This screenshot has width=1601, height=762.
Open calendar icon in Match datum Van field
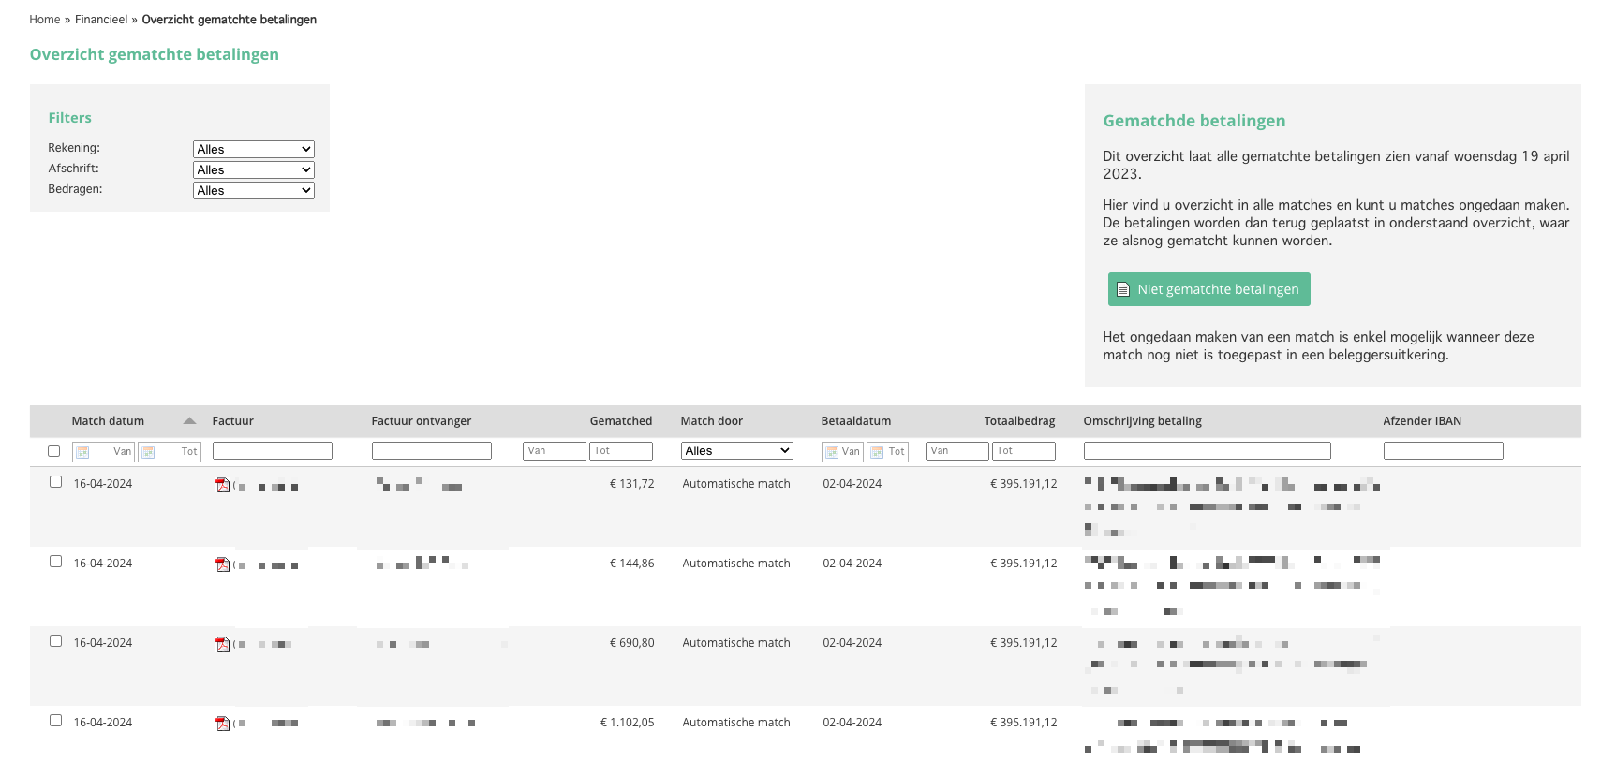coord(82,452)
